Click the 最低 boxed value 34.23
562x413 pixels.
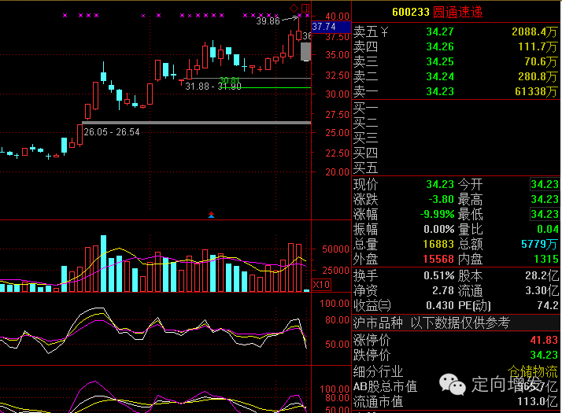(545, 214)
